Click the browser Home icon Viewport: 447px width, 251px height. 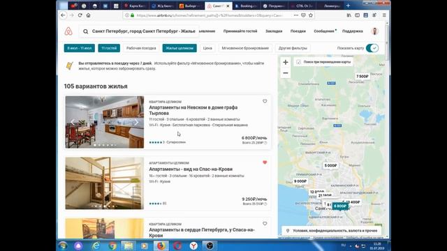pyautogui.click(x=89, y=15)
